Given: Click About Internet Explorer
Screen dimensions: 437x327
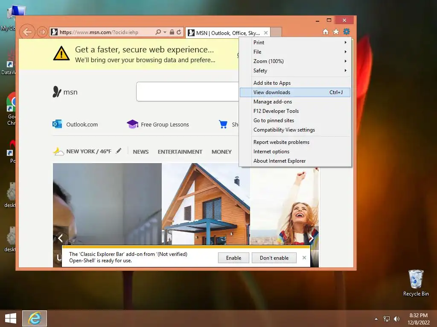Looking at the screenshot, I should click(295, 161).
